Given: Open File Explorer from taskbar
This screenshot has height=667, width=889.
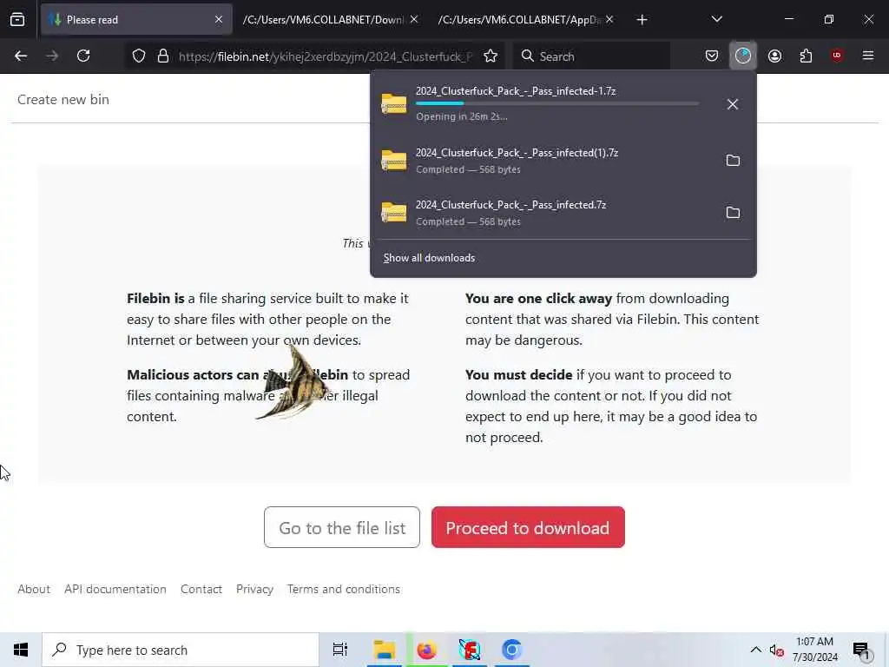Looking at the screenshot, I should [385, 650].
